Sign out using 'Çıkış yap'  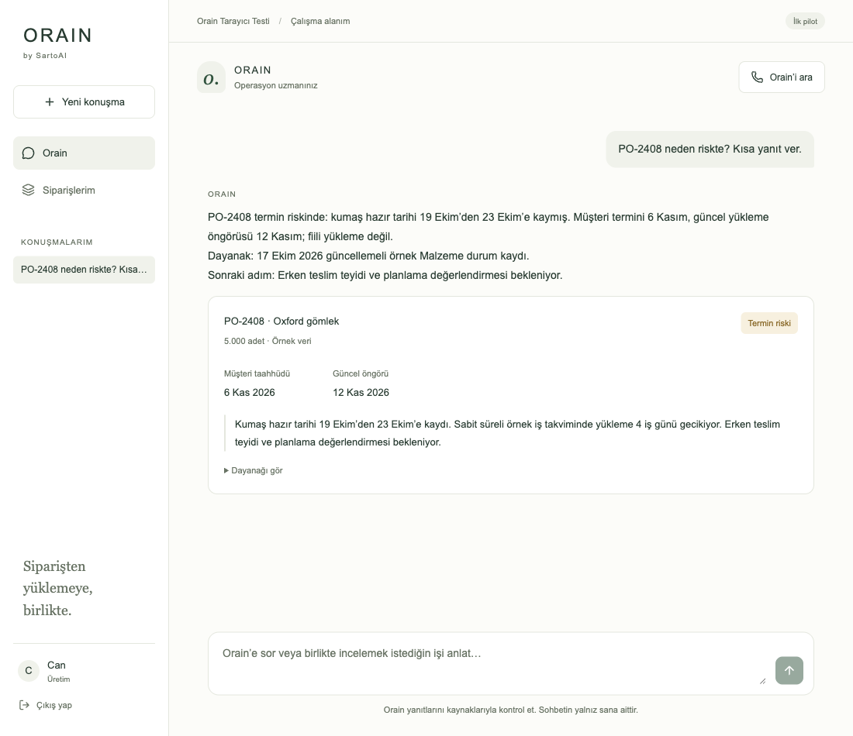tap(46, 705)
